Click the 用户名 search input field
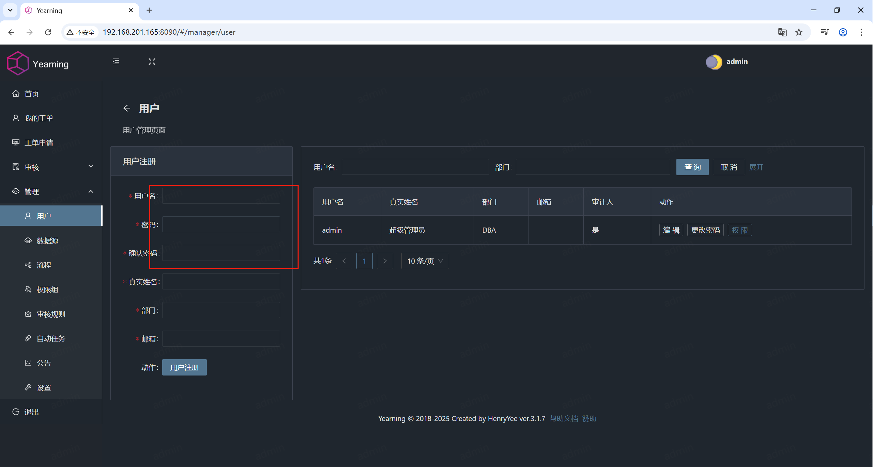The image size is (873, 467). coord(414,167)
